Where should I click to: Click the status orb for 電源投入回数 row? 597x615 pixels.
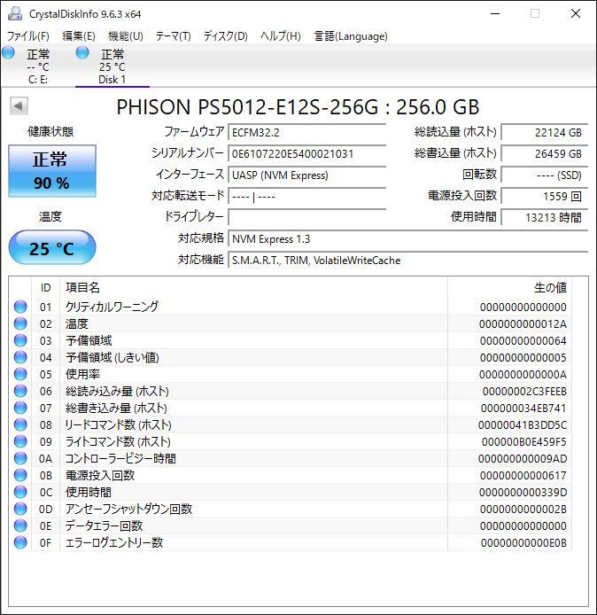(20, 475)
